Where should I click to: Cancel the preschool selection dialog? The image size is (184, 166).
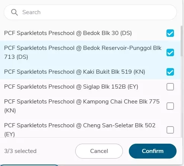pyautogui.click(x=99, y=151)
